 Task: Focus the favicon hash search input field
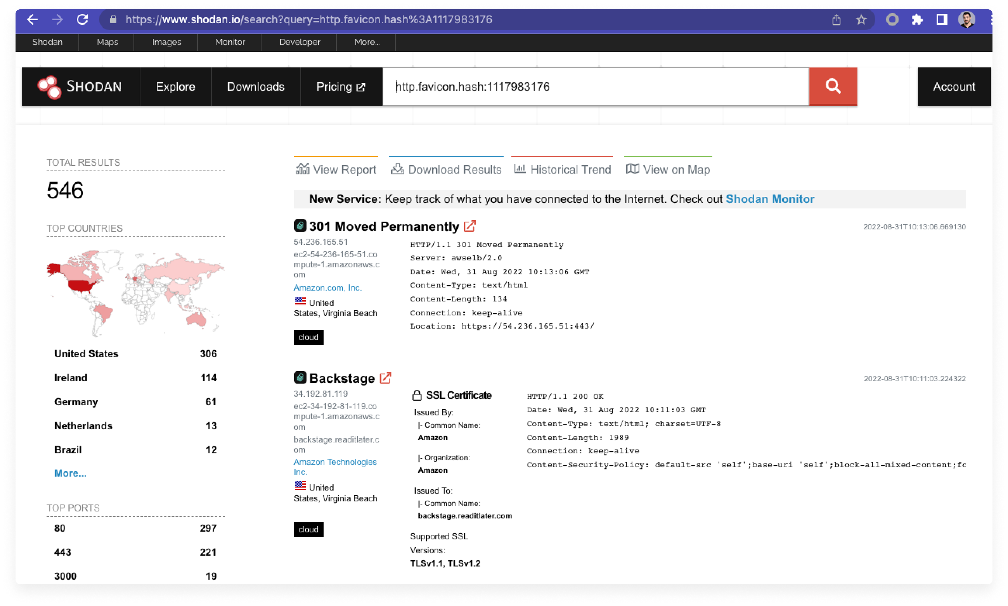pos(595,86)
